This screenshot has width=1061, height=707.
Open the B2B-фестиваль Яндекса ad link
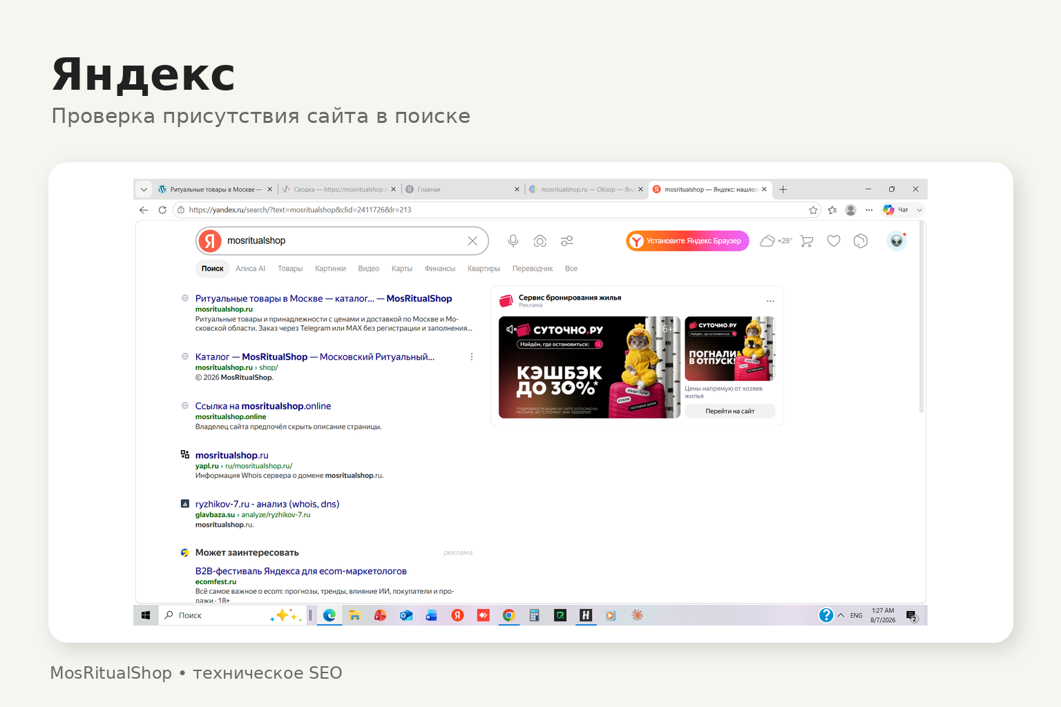point(301,571)
